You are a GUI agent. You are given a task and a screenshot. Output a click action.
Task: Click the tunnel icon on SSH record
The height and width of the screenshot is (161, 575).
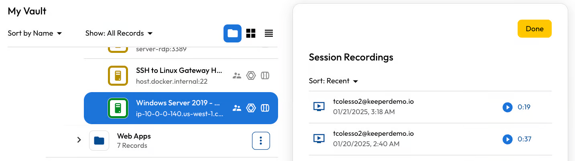[265, 76]
